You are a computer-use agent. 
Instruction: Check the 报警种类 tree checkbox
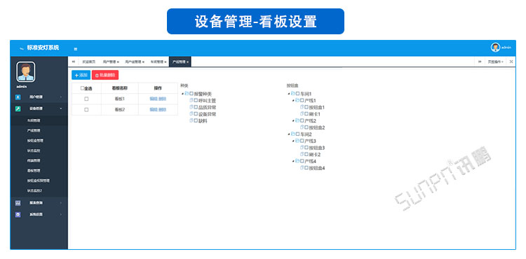(x=191, y=94)
